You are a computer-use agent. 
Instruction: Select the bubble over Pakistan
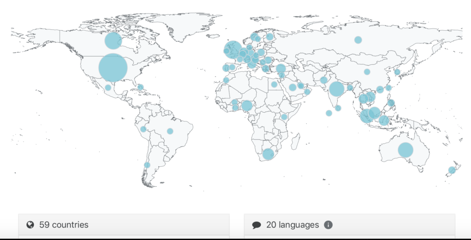[x=323, y=80]
